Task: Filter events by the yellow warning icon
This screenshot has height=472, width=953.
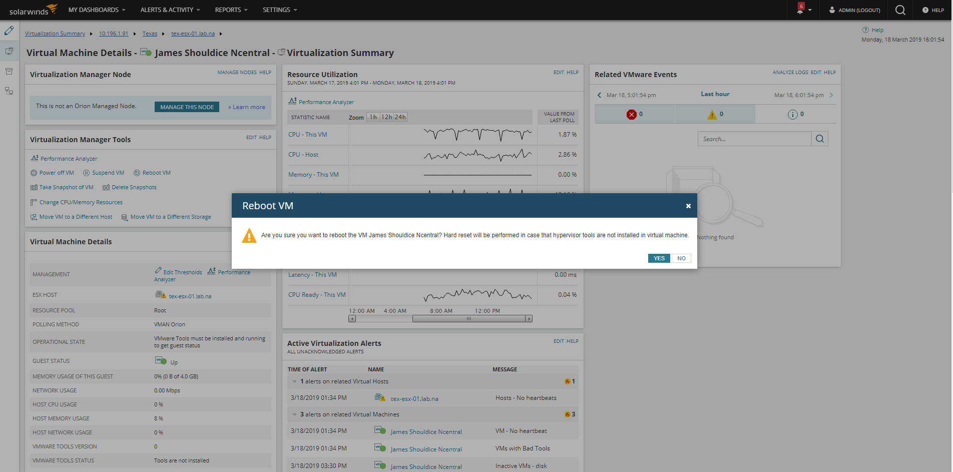Action: coord(712,115)
